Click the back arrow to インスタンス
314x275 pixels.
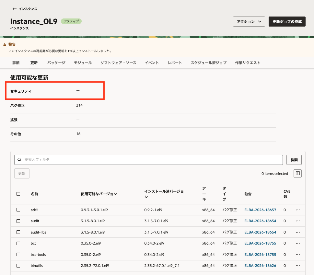pyautogui.click(x=14, y=9)
